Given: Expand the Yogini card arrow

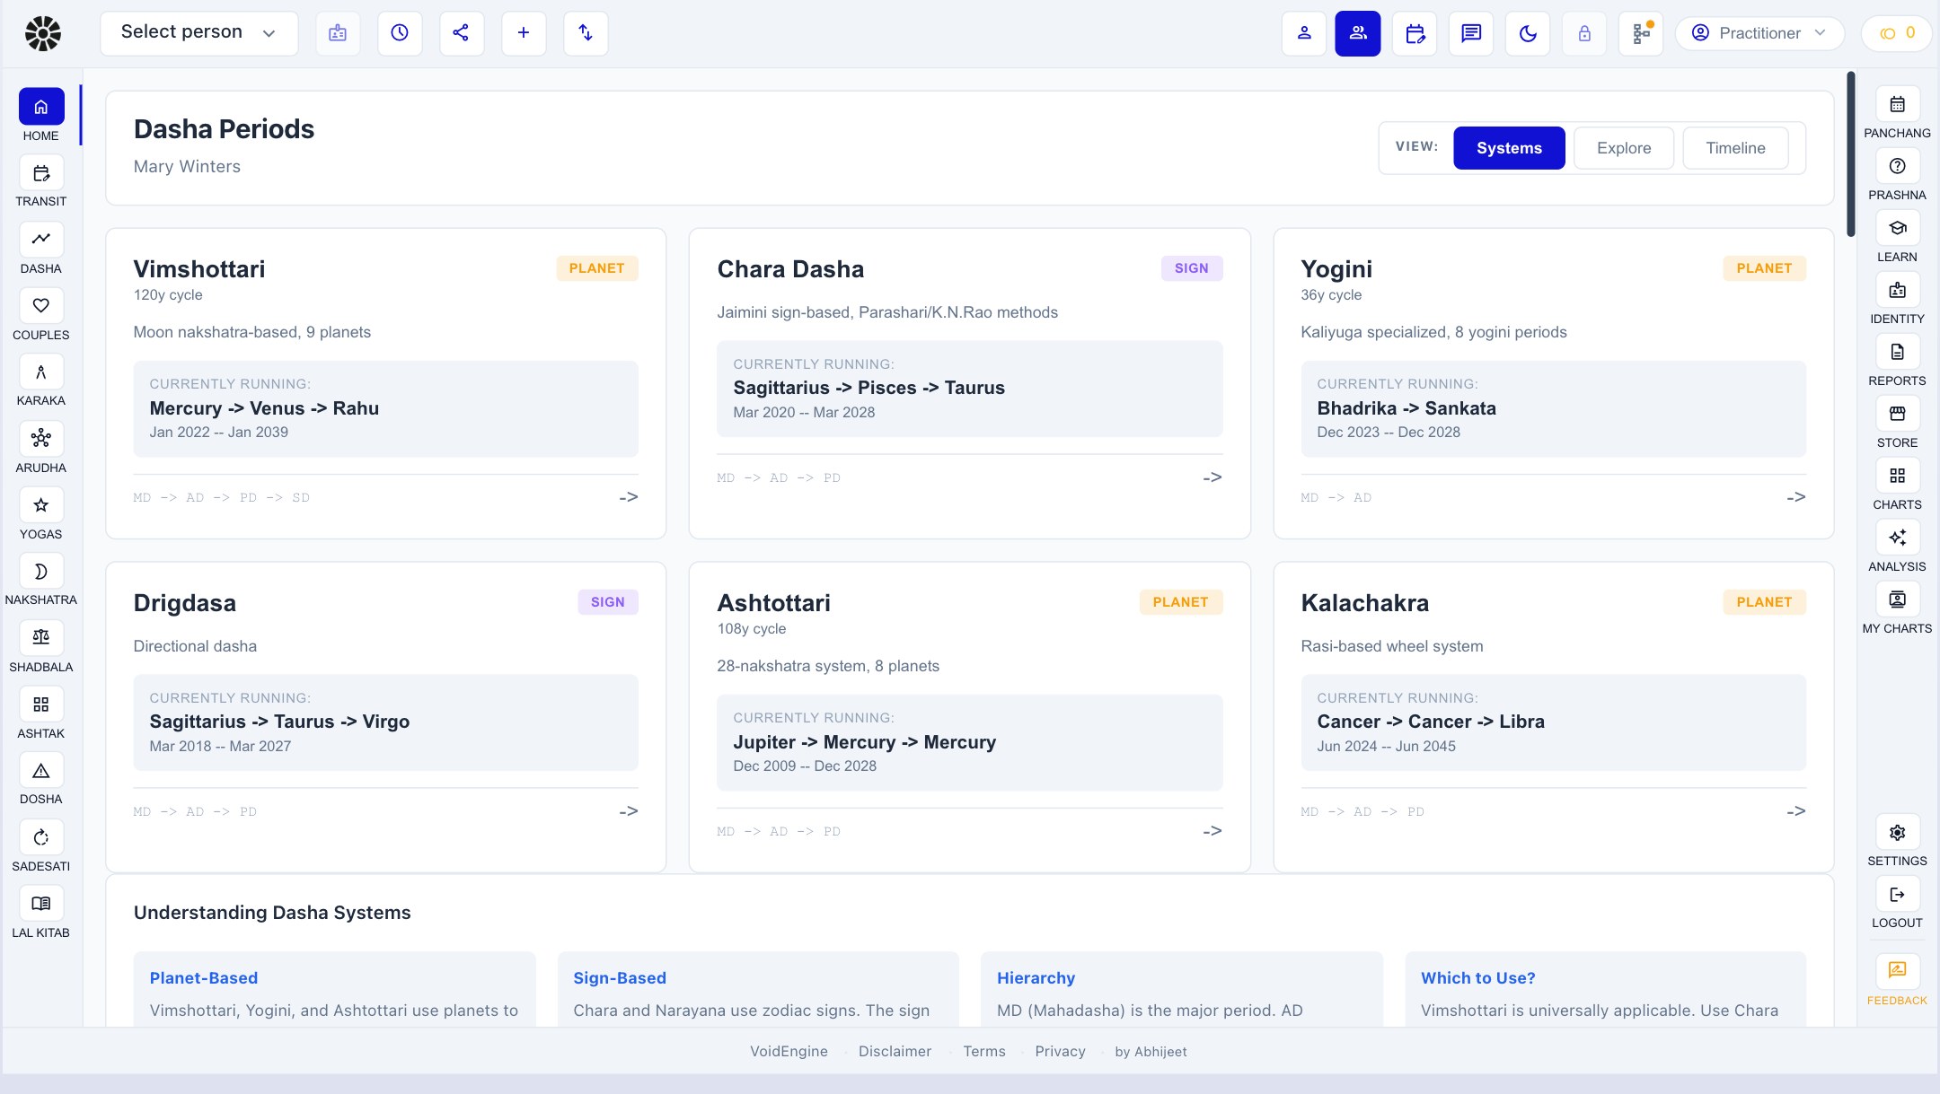Looking at the screenshot, I should point(1796,497).
